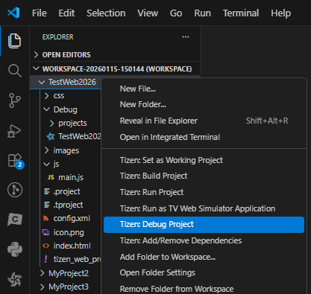Collapse the TestWeb2026 folder
This screenshot has width=311, height=294.
tap(42, 82)
